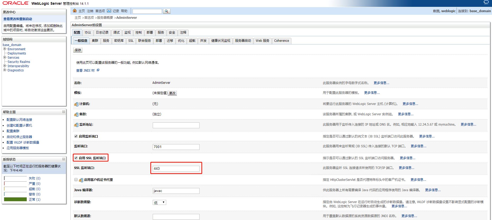Image resolution: width=492 pixels, height=220 pixels.
Task: Click the SSL 监听端口 input field
Action: [x=176, y=169]
